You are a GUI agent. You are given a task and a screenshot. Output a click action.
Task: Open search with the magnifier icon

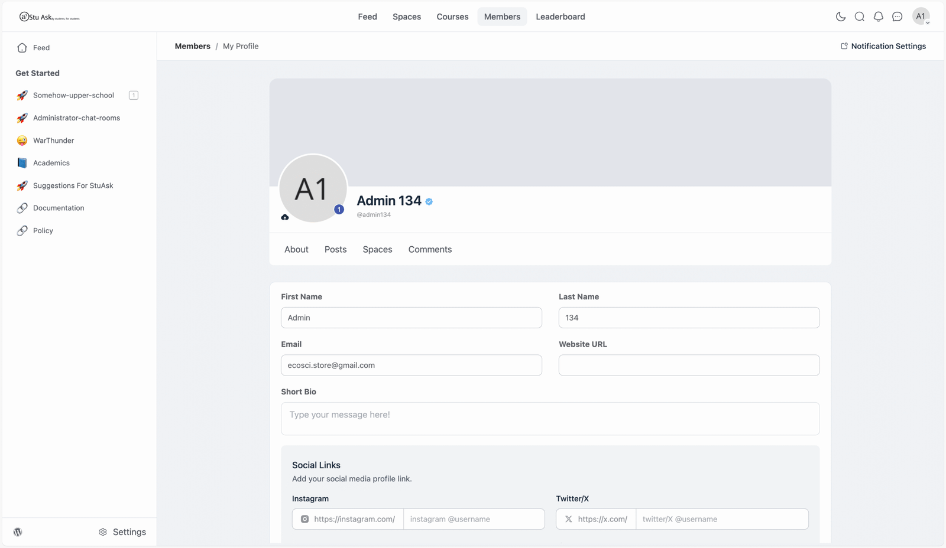(859, 17)
